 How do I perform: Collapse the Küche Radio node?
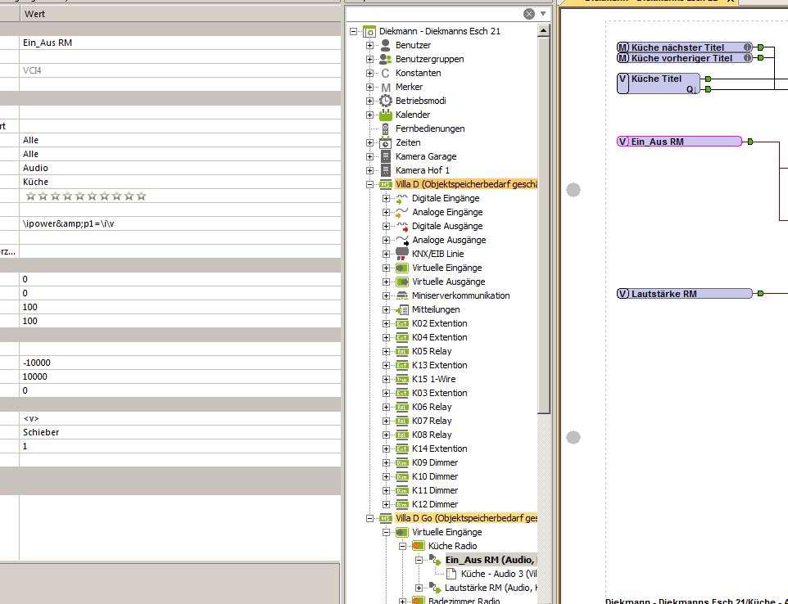[x=403, y=546]
